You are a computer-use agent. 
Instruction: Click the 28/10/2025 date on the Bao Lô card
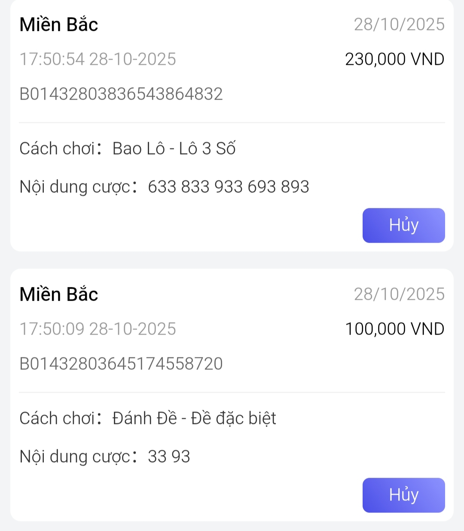coord(399,24)
